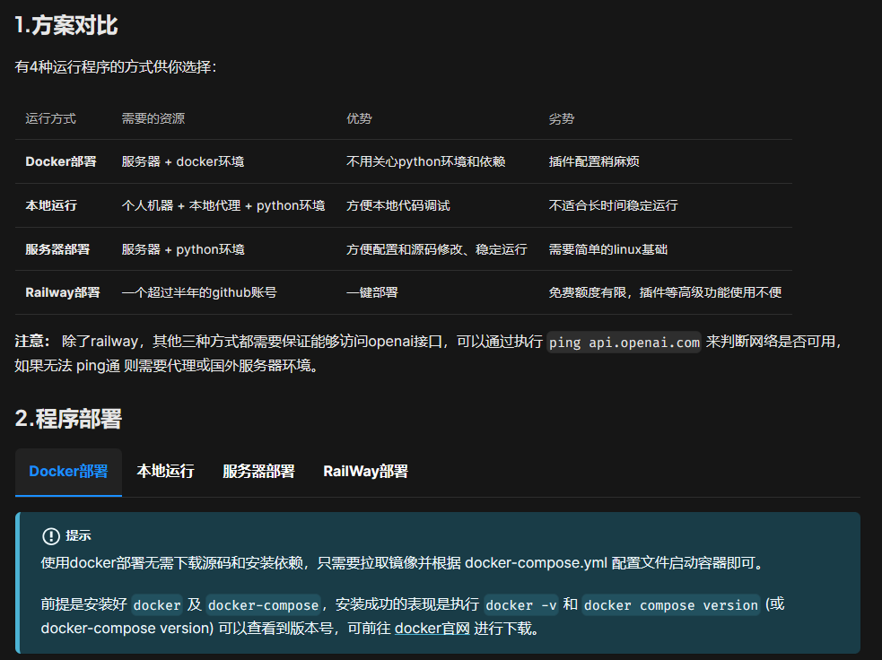Click the 2.程序部署 section heading

click(x=68, y=419)
